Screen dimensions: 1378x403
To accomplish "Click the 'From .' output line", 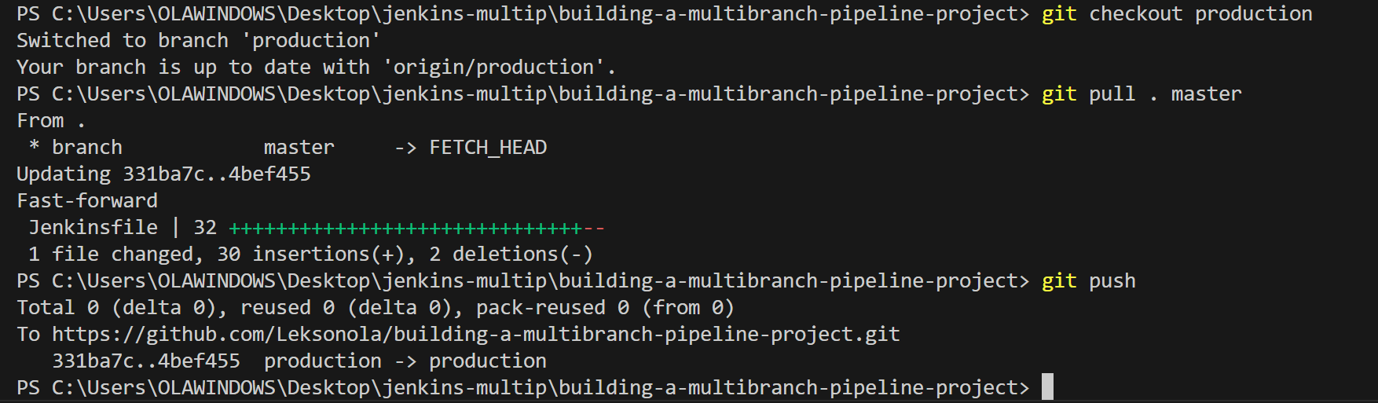I will [51, 121].
